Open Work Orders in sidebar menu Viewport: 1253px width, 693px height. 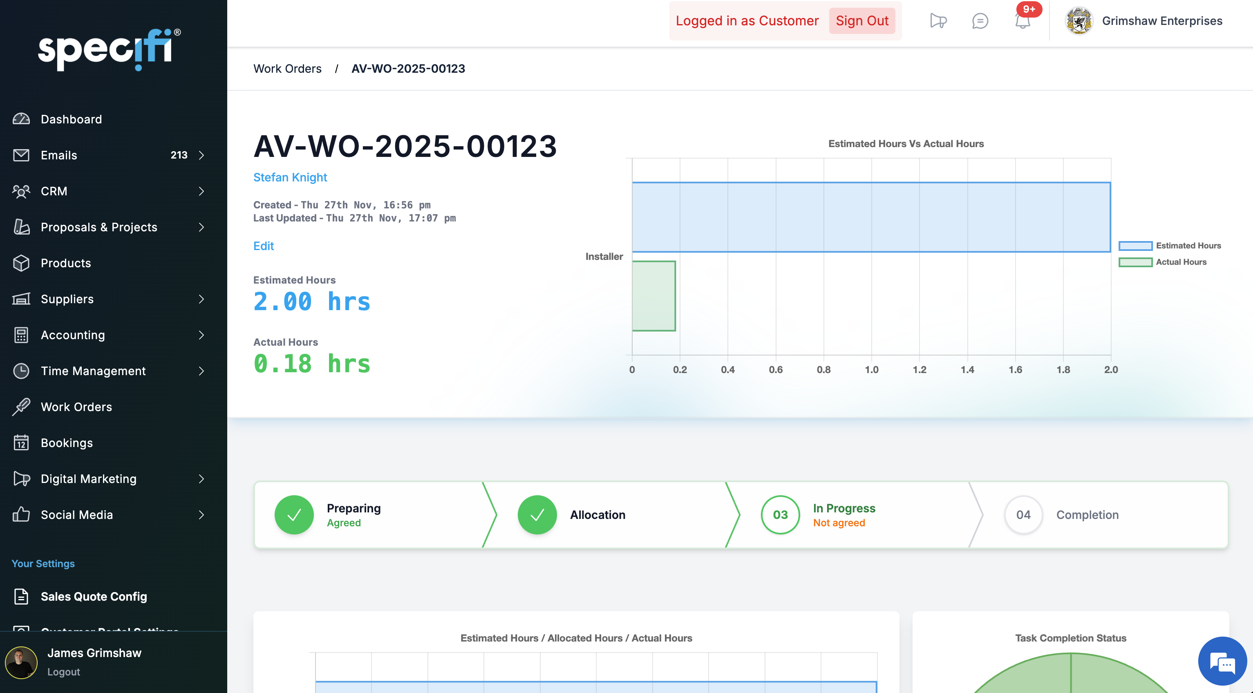tap(76, 407)
